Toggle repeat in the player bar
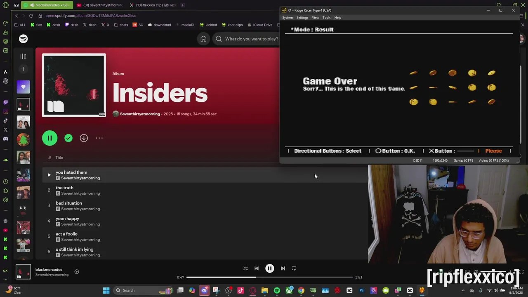The height and width of the screenshot is (297, 528). click(x=294, y=269)
